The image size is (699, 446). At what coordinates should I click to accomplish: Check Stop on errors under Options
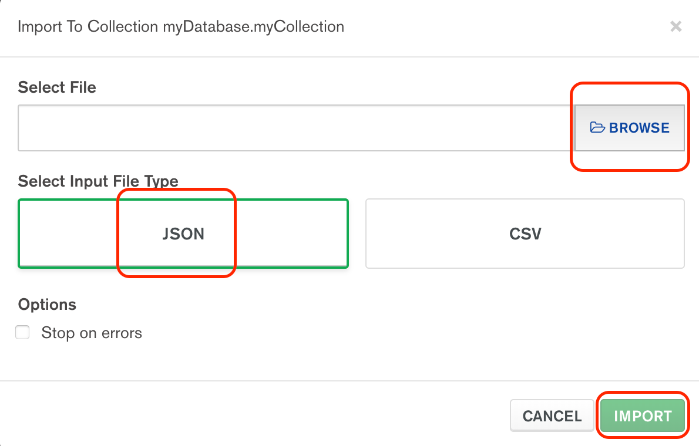point(22,332)
